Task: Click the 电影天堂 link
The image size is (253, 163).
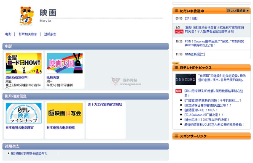Action: tap(53, 77)
